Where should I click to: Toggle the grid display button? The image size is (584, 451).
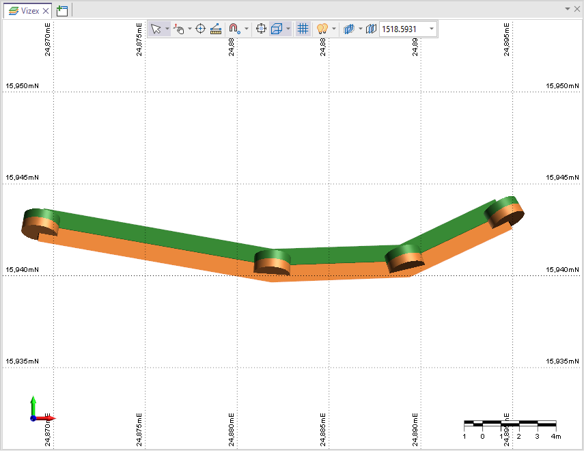(x=303, y=29)
